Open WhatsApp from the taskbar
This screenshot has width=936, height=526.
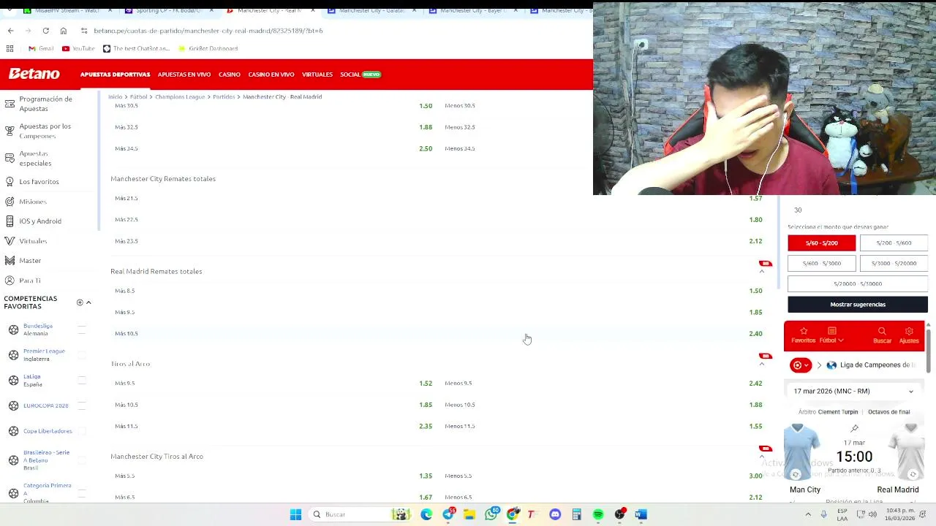(491, 514)
